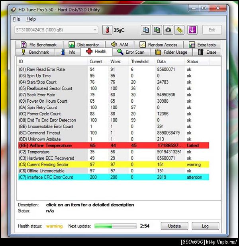Sort by the Current column header
This screenshot has width=239, height=246.
pyautogui.click(x=98, y=62)
